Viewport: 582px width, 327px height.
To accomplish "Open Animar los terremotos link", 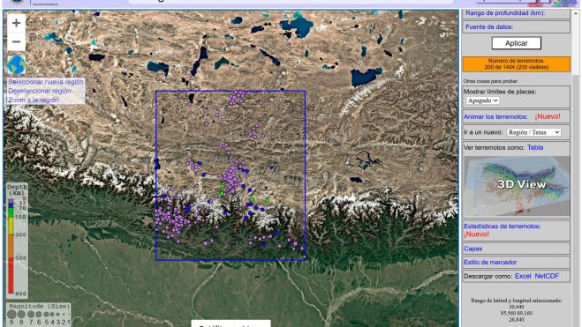I will [x=495, y=116].
